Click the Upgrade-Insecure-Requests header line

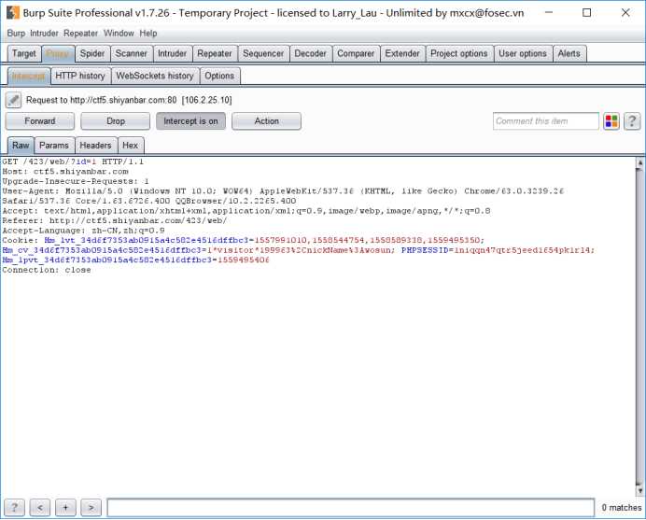76,181
